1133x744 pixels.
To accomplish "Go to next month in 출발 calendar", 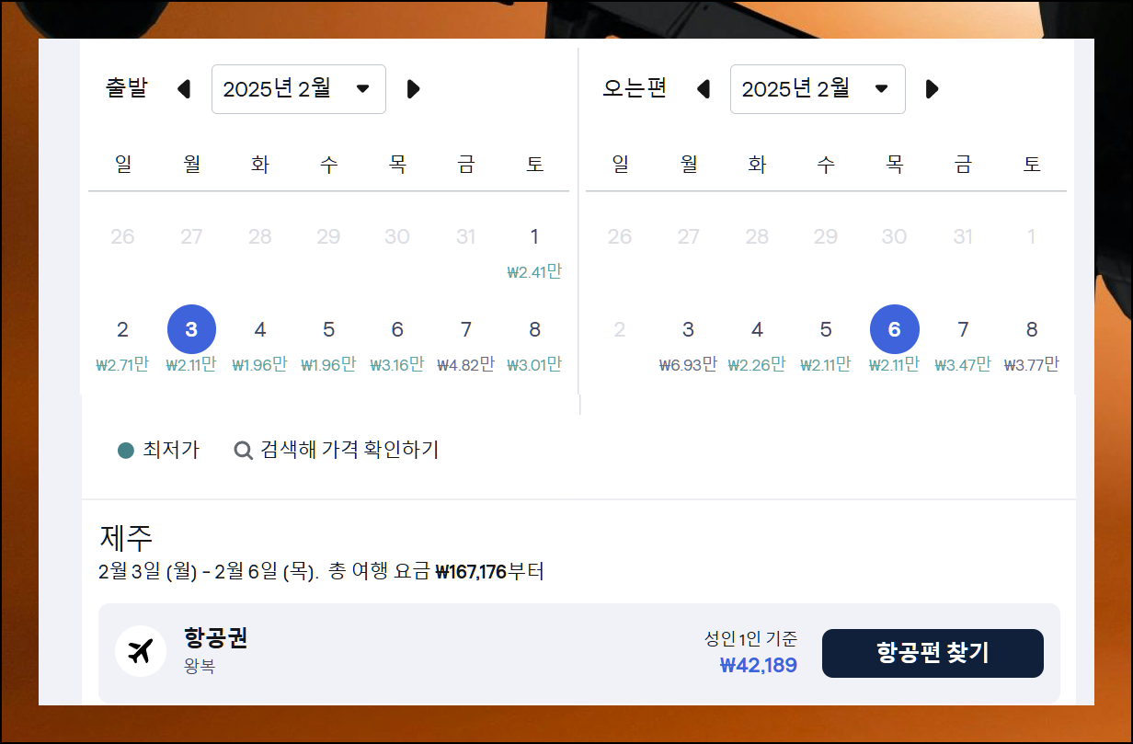I will pos(414,89).
